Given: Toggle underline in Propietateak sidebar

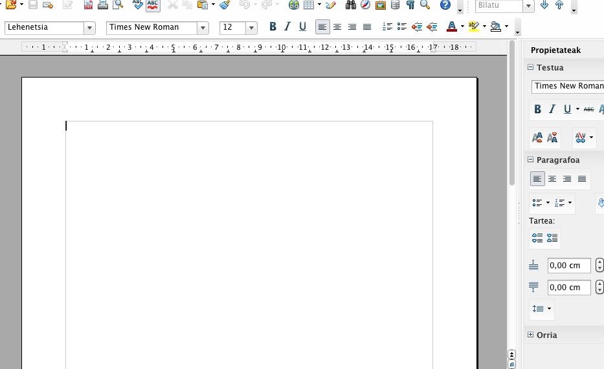Looking at the screenshot, I should (567, 109).
